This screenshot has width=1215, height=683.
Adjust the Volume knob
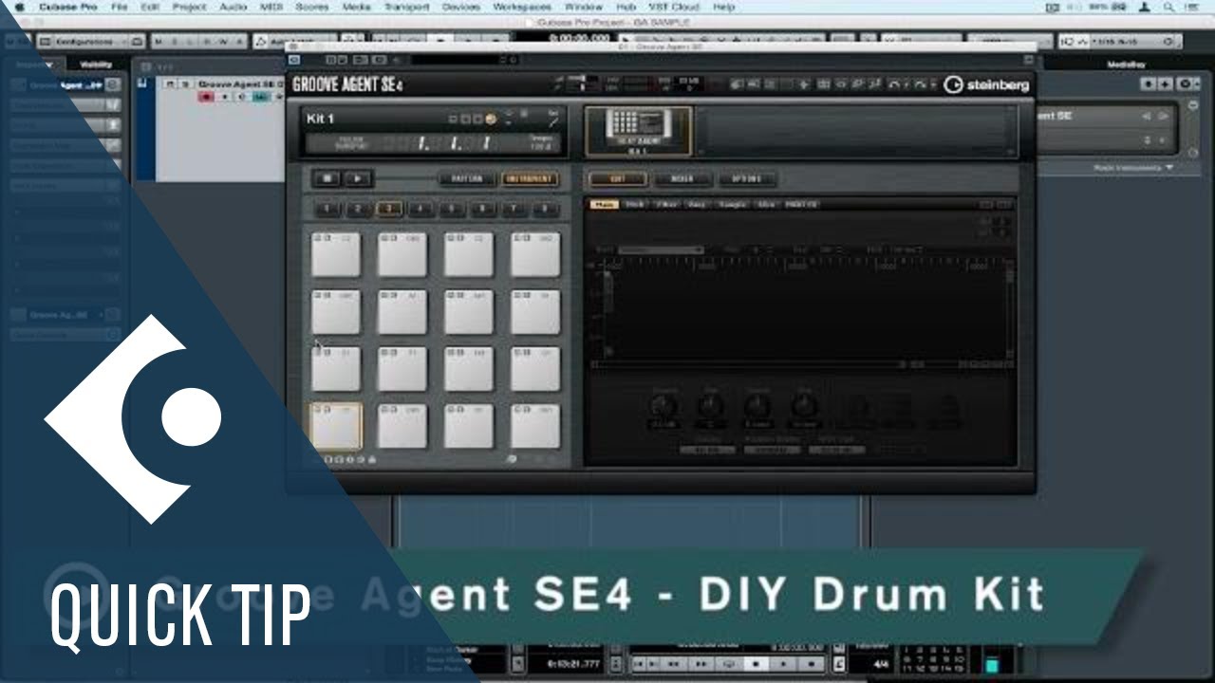(x=664, y=407)
